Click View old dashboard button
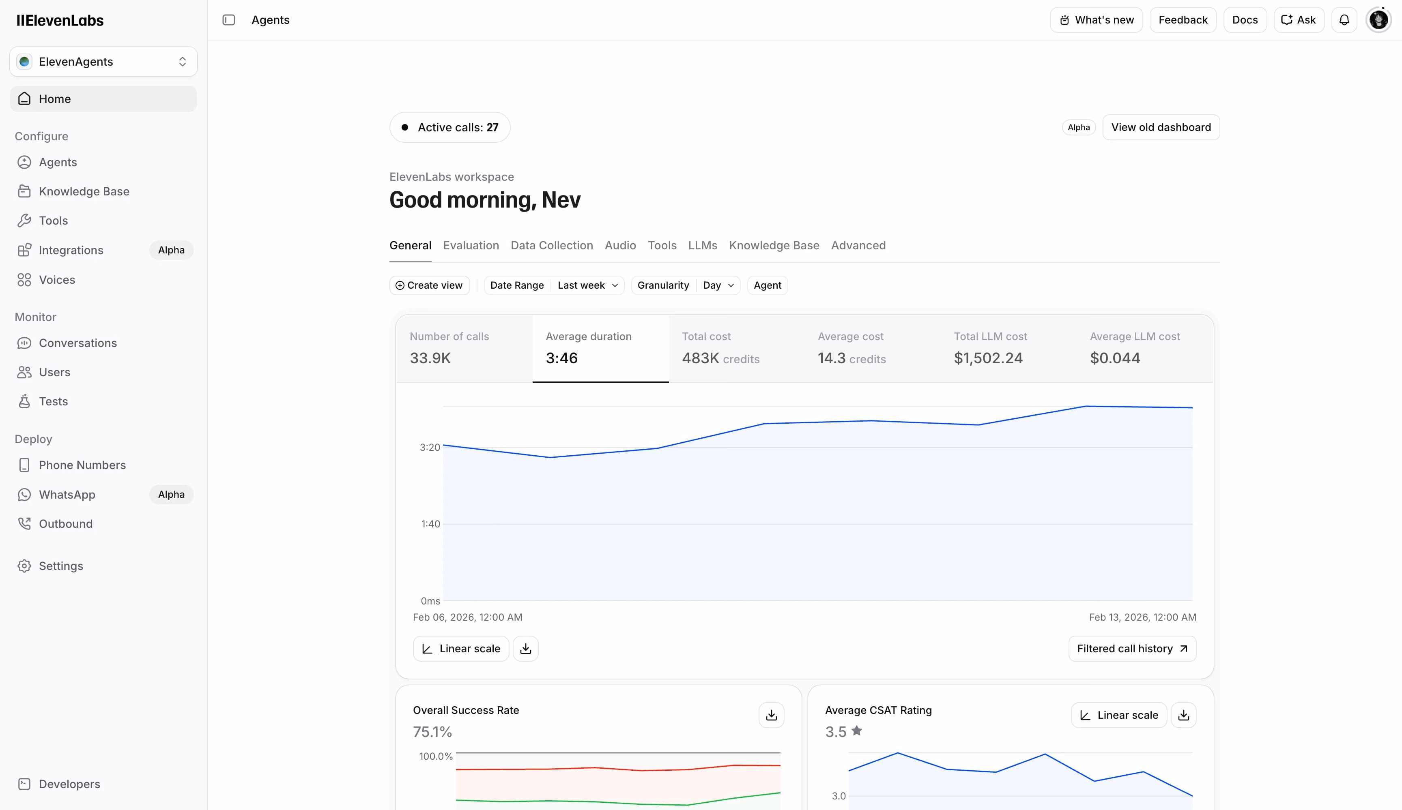 coord(1161,127)
